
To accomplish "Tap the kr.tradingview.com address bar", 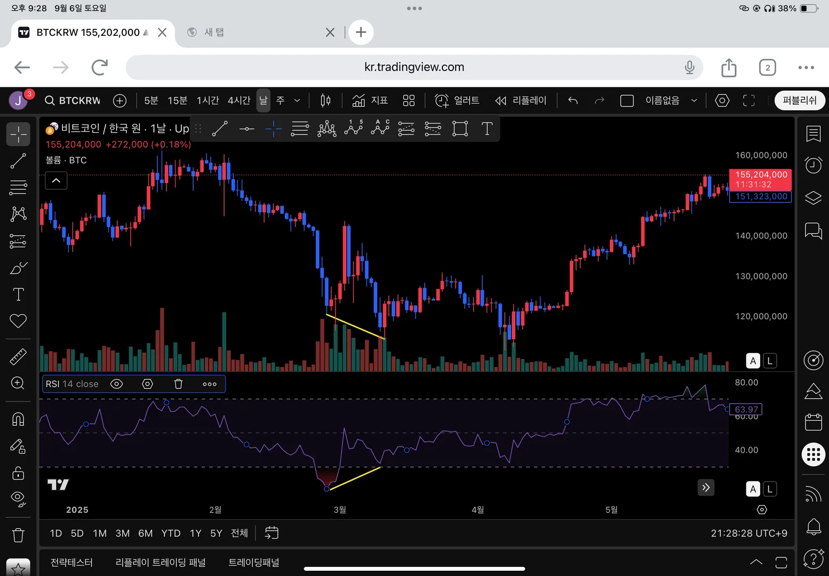I will (414, 67).
